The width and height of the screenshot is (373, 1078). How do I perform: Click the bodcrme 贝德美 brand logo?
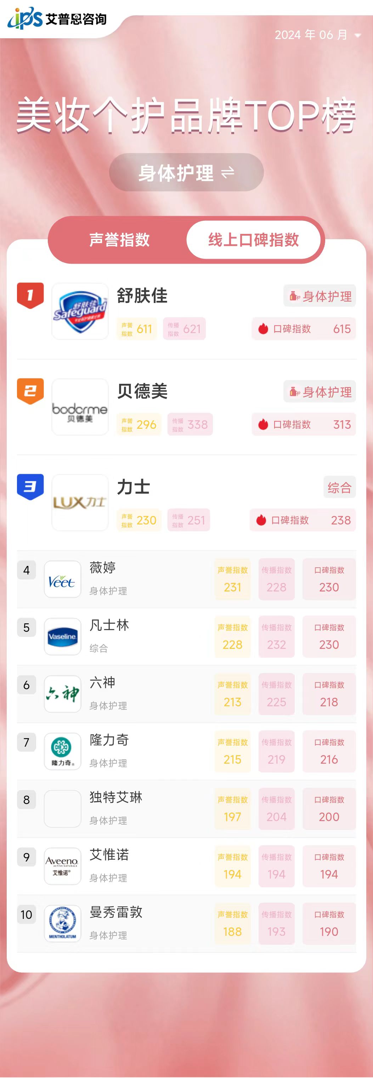(x=80, y=407)
